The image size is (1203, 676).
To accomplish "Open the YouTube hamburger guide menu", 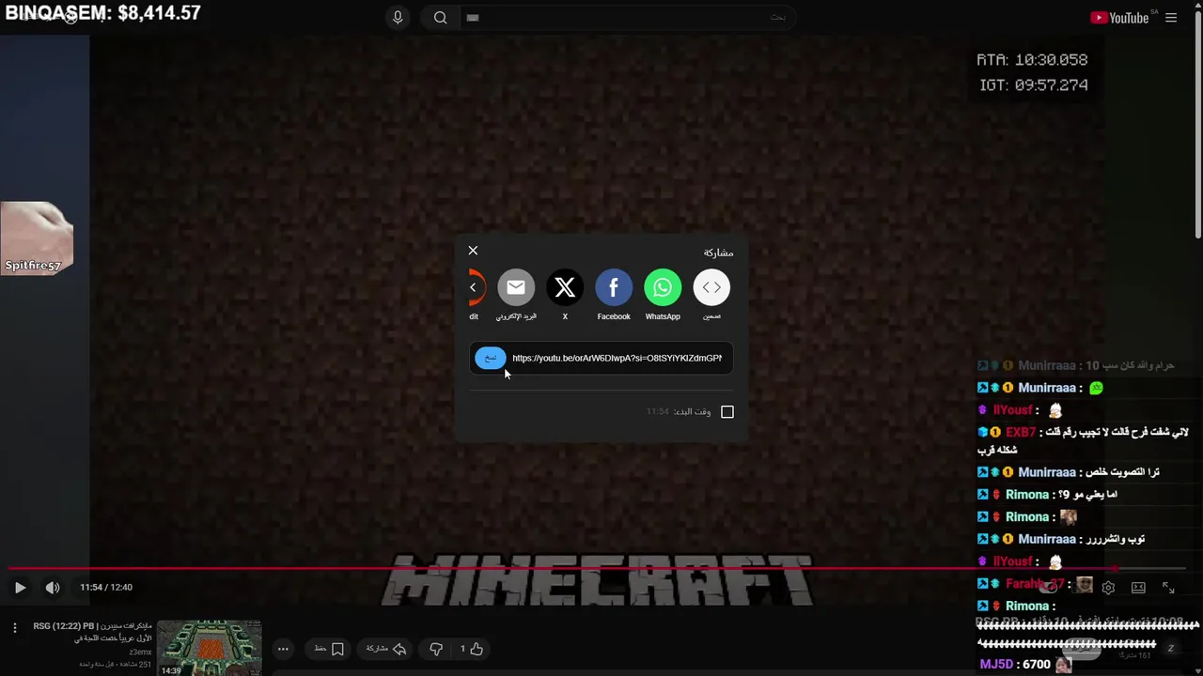I will point(1171,18).
